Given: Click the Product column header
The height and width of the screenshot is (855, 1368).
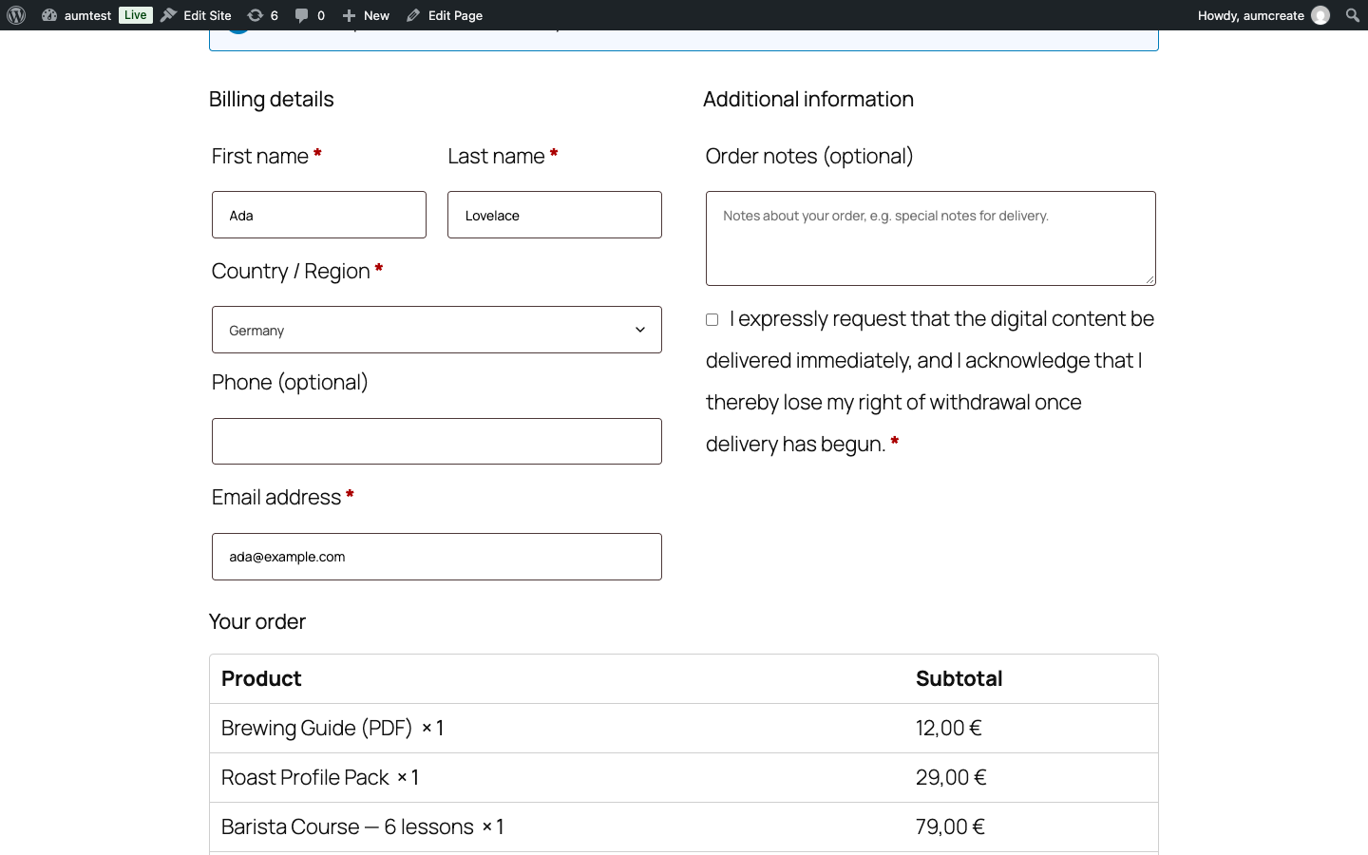Looking at the screenshot, I should click(x=261, y=678).
